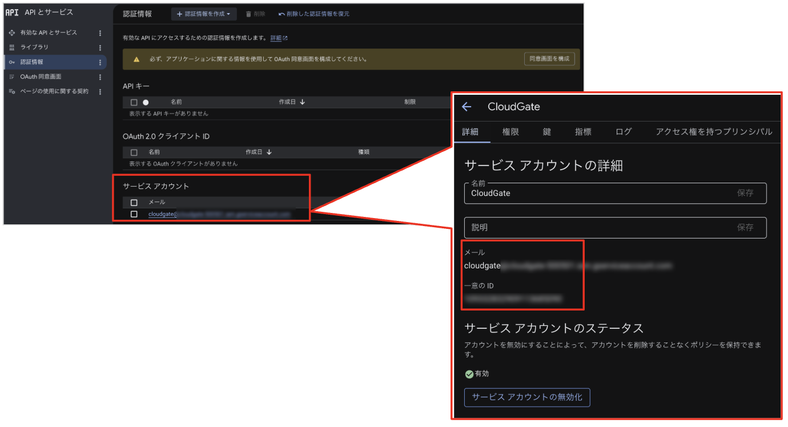Switch to the 権限 tab
The width and height of the screenshot is (788, 427).
[x=510, y=132]
